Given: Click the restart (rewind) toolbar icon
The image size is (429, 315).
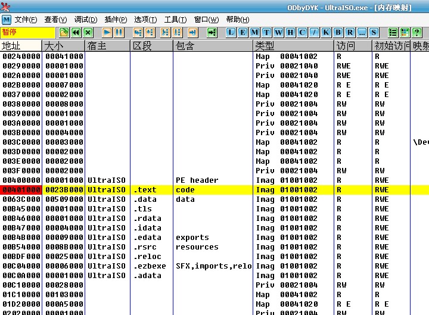Looking at the screenshot, I should 76,33.
